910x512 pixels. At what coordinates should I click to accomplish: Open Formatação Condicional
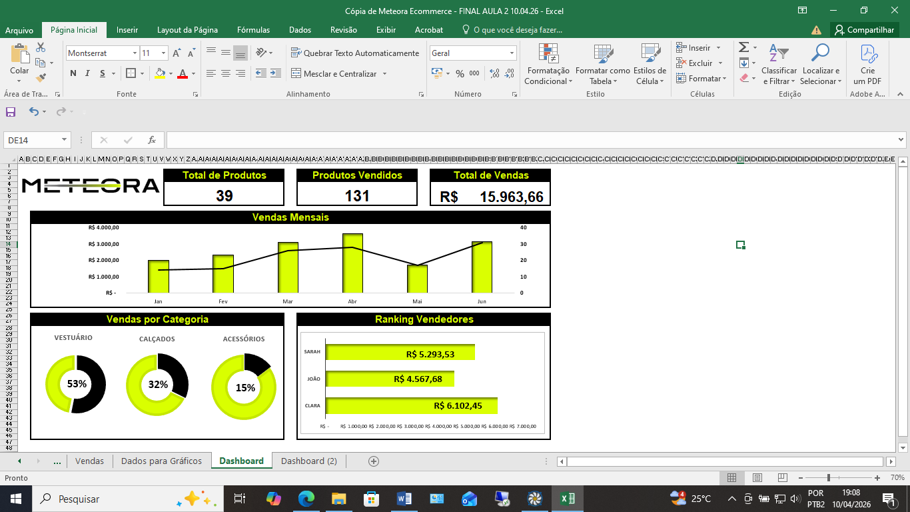pos(548,65)
